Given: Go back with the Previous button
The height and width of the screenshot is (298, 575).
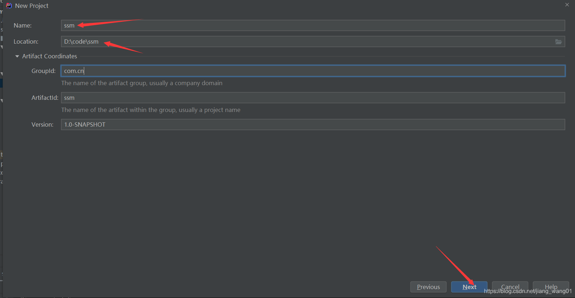Looking at the screenshot, I should tap(428, 287).
